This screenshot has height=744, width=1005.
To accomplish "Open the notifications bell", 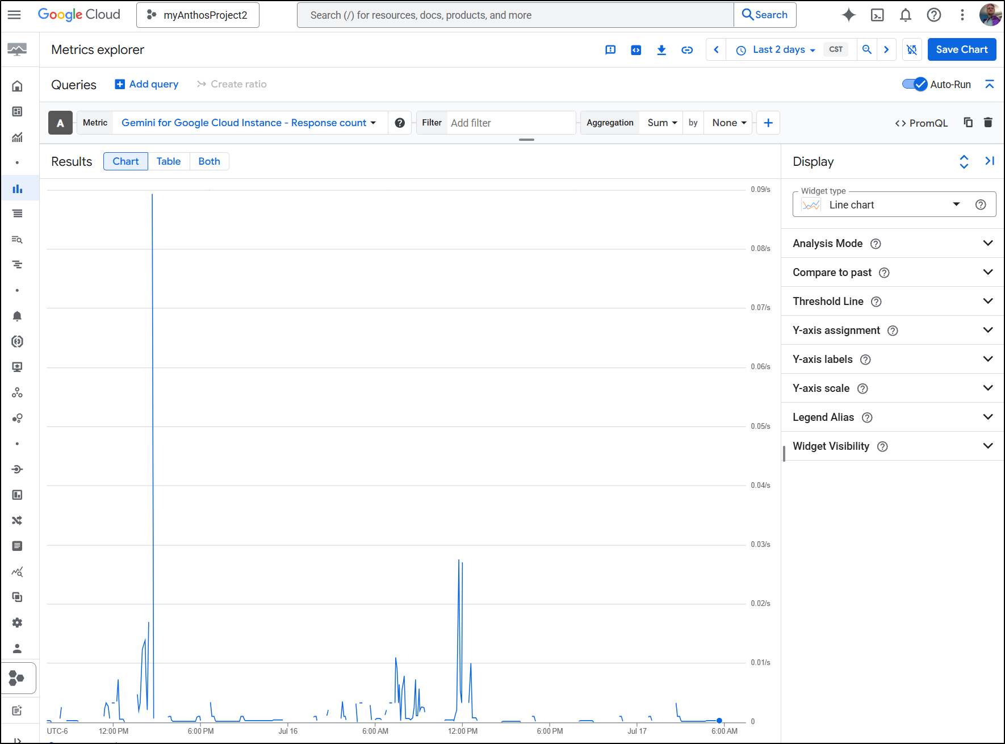I will pos(906,15).
